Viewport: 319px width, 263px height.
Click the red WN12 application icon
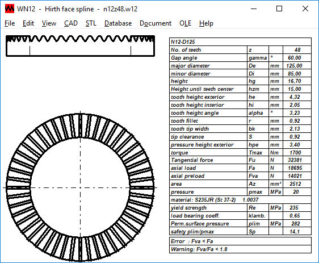tap(10, 9)
